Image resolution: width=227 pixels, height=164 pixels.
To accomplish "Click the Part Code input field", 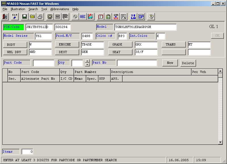I will pyautogui.click(x=44, y=63).
